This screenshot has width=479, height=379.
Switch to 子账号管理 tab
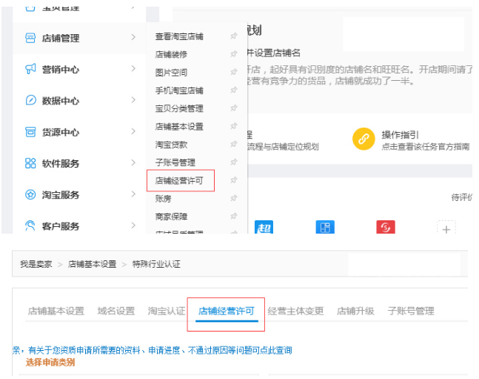(411, 311)
